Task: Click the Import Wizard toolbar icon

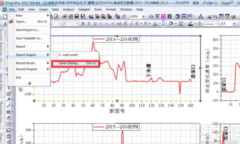Action: [x=91, y=16]
